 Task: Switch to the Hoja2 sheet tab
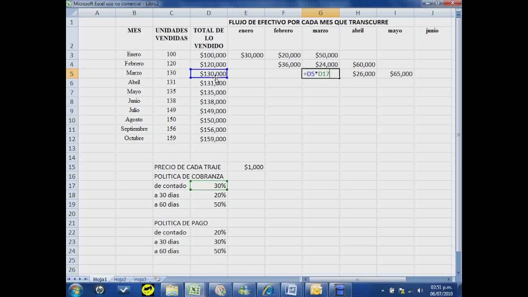pyautogui.click(x=120, y=279)
